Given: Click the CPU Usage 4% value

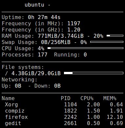Looking at the screenshot, I should (41, 49).
